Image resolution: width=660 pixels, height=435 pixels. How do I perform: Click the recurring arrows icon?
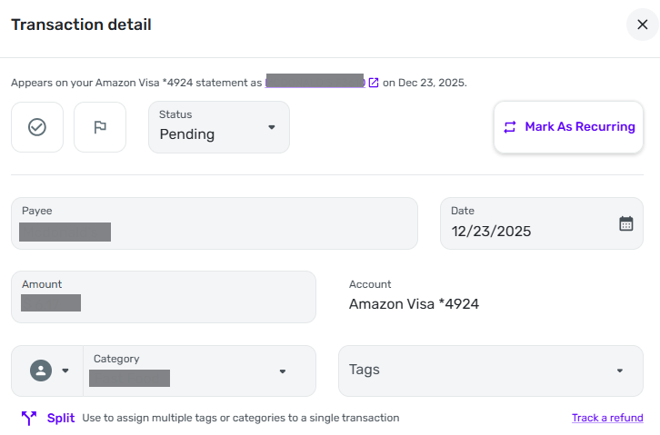pyautogui.click(x=510, y=127)
